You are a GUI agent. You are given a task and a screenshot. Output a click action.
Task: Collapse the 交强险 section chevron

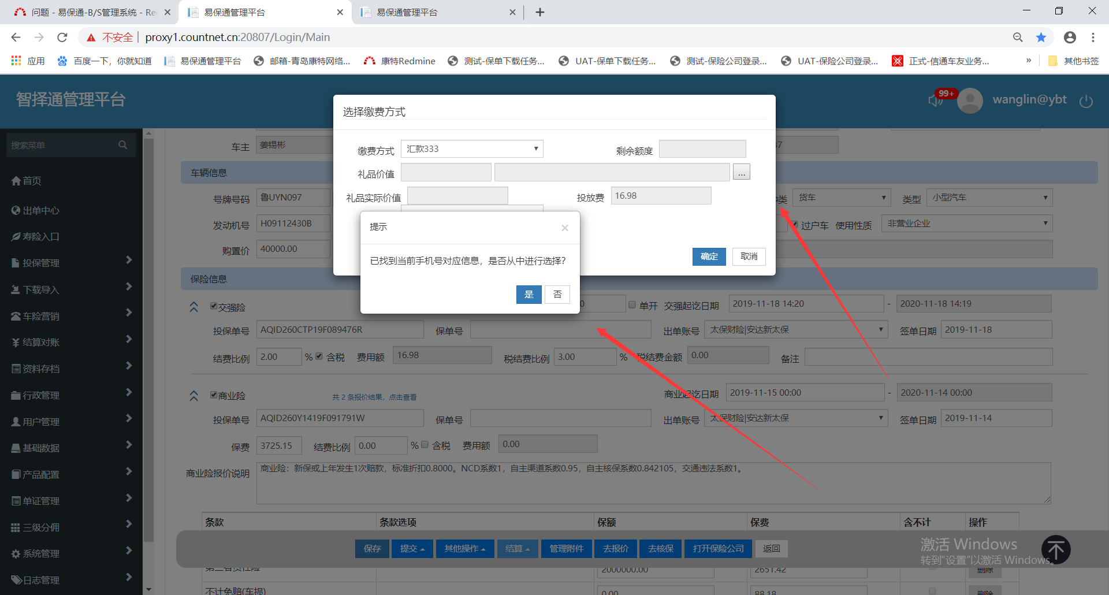coord(194,307)
